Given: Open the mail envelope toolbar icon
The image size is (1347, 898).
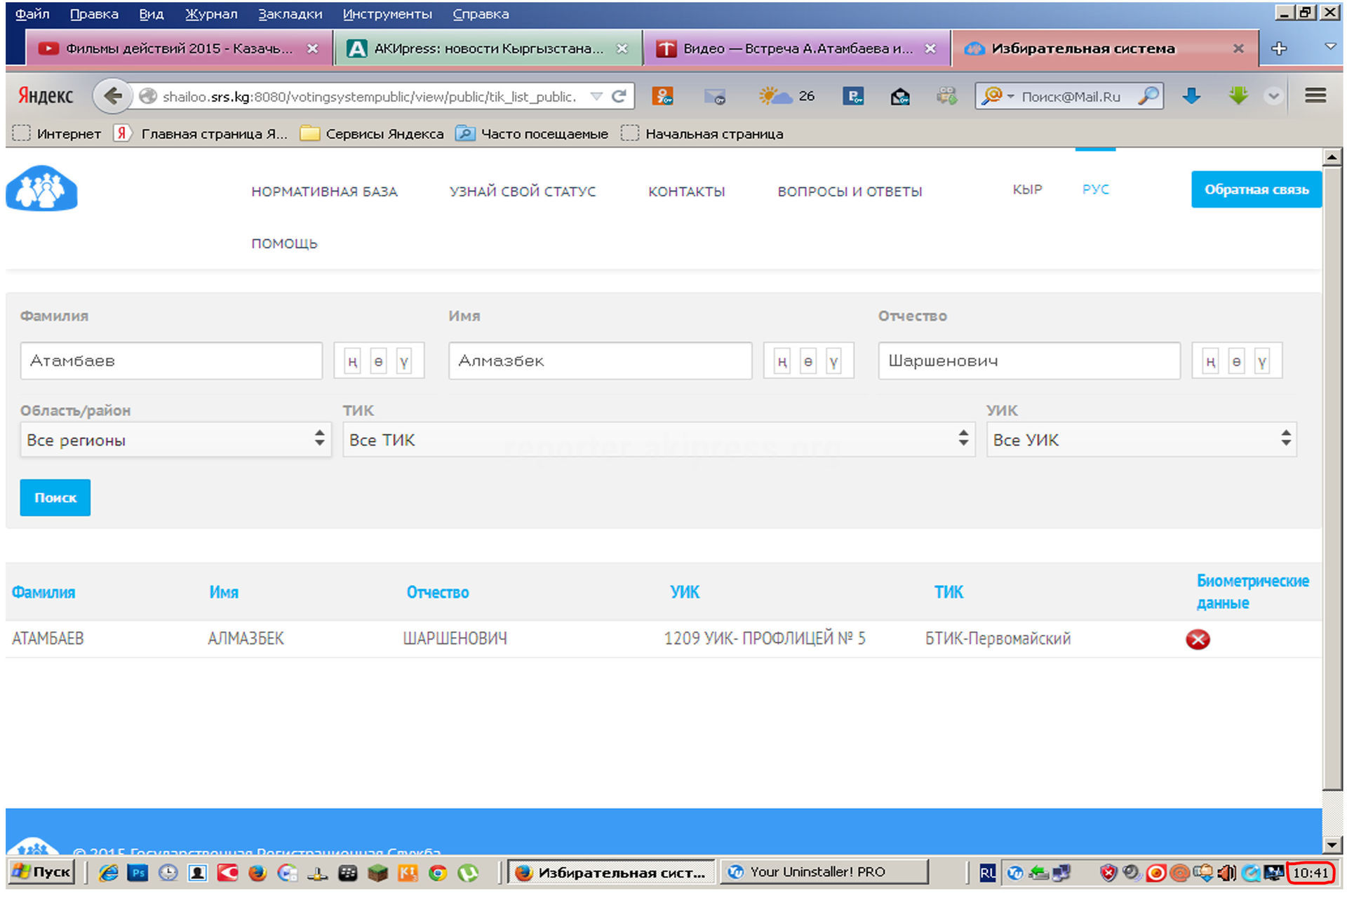Looking at the screenshot, I should [x=714, y=96].
